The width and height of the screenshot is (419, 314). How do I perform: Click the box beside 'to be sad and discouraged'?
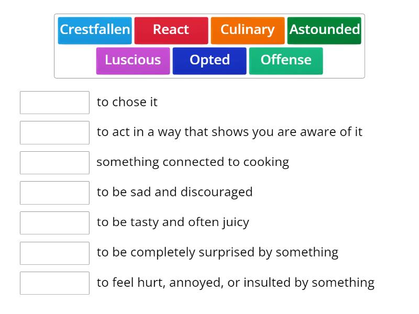(x=54, y=193)
